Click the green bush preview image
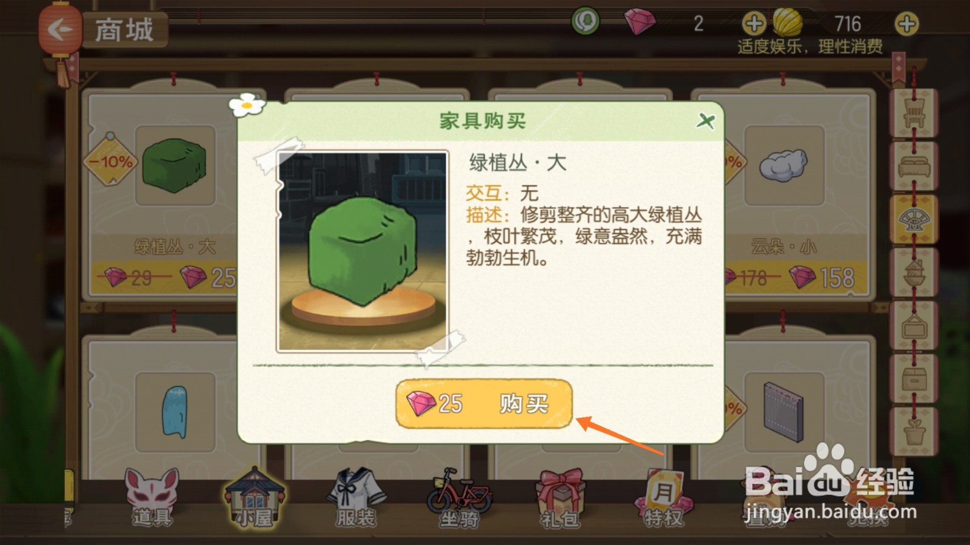This screenshot has height=545, width=970. 363,251
